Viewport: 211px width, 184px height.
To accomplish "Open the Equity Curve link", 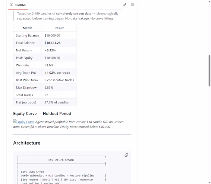I will (25, 122).
